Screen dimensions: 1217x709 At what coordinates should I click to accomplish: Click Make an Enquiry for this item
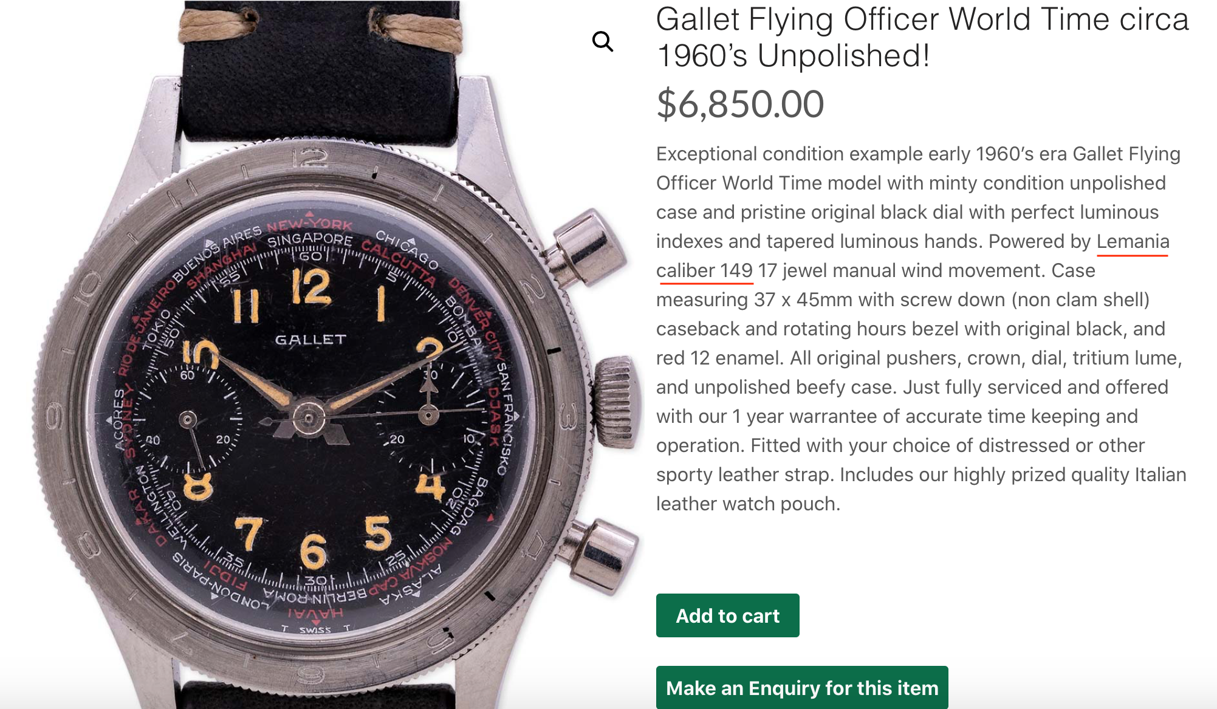tap(801, 688)
